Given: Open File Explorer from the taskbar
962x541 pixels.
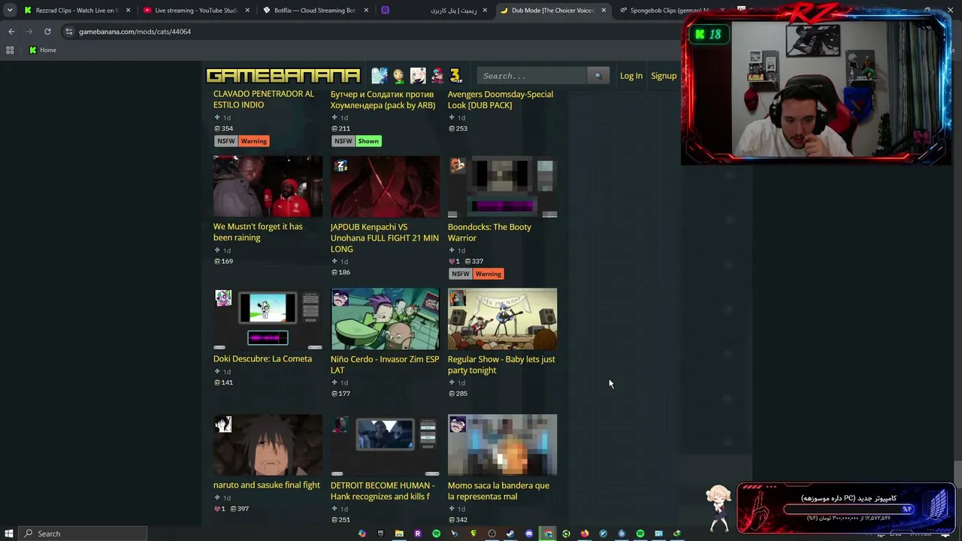Looking at the screenshot, I should click(399, 533).
